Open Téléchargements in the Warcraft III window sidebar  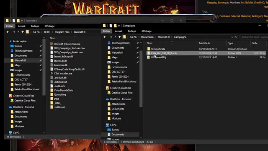[x=23, y=51]
